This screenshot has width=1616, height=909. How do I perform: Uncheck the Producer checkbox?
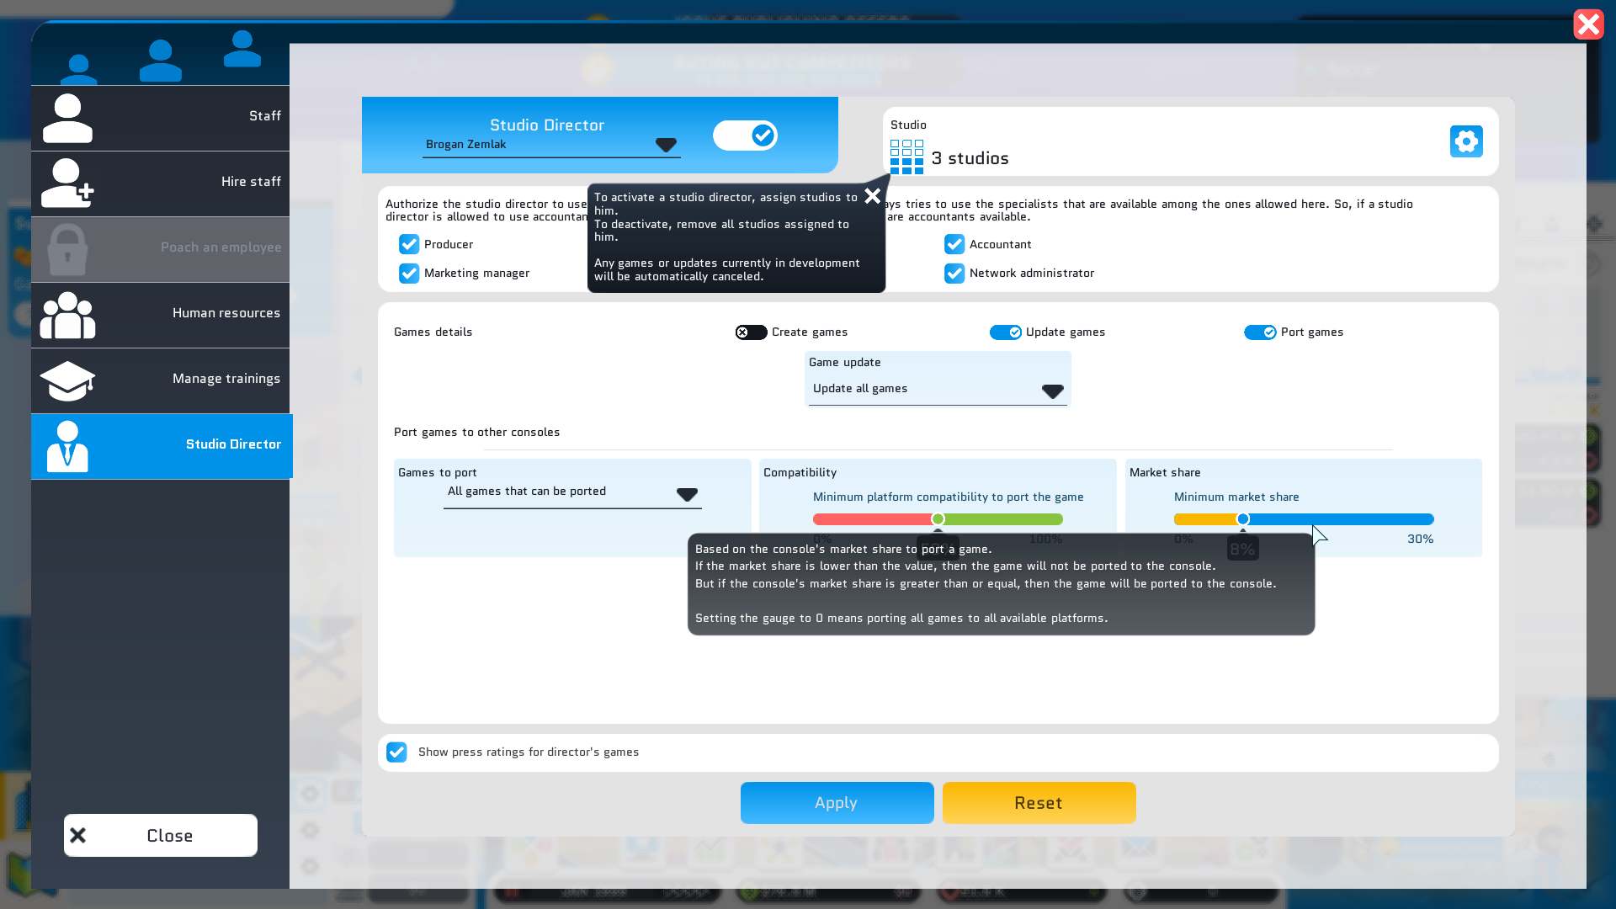click(x=409, y=244)
